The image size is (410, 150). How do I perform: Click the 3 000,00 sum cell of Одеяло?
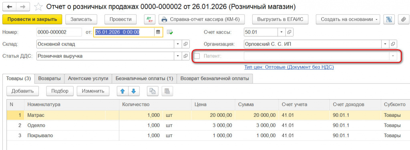coord(257,126)
